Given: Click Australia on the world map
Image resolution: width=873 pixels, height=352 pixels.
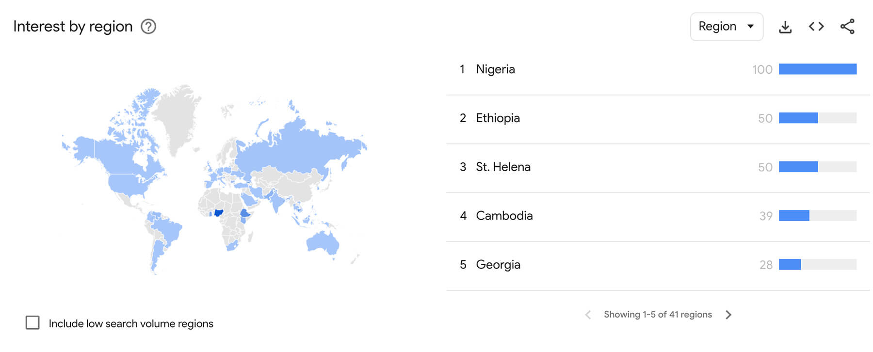Looking at the screenshot, I should tap(321, 242).
